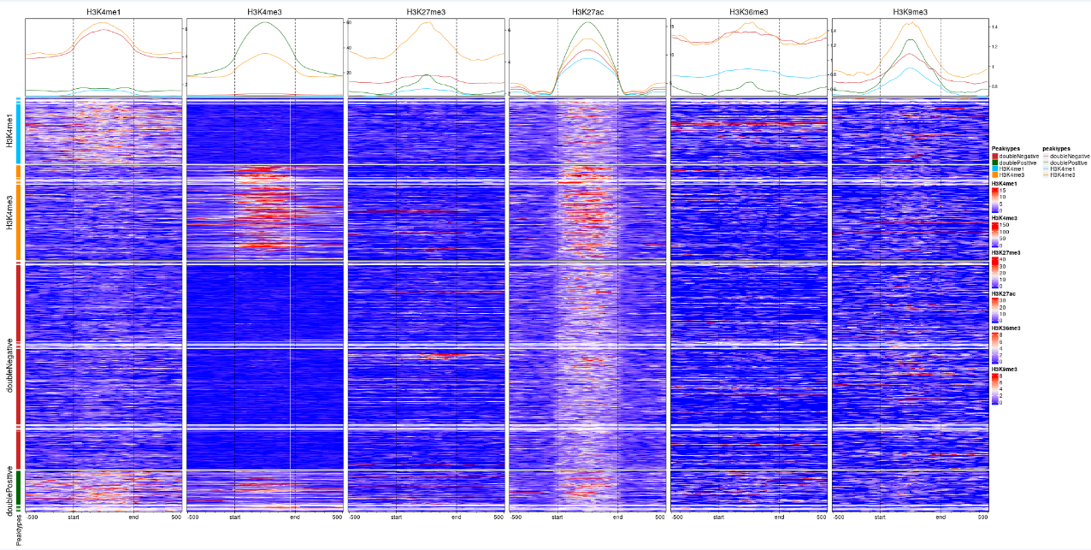Click the H3K36me3 panel title
This screenshot has height=550, width=1091.
coord(749,13)
